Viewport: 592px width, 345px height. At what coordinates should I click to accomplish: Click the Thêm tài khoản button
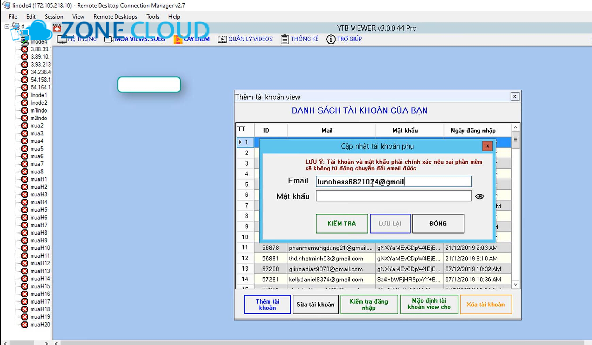267,304
